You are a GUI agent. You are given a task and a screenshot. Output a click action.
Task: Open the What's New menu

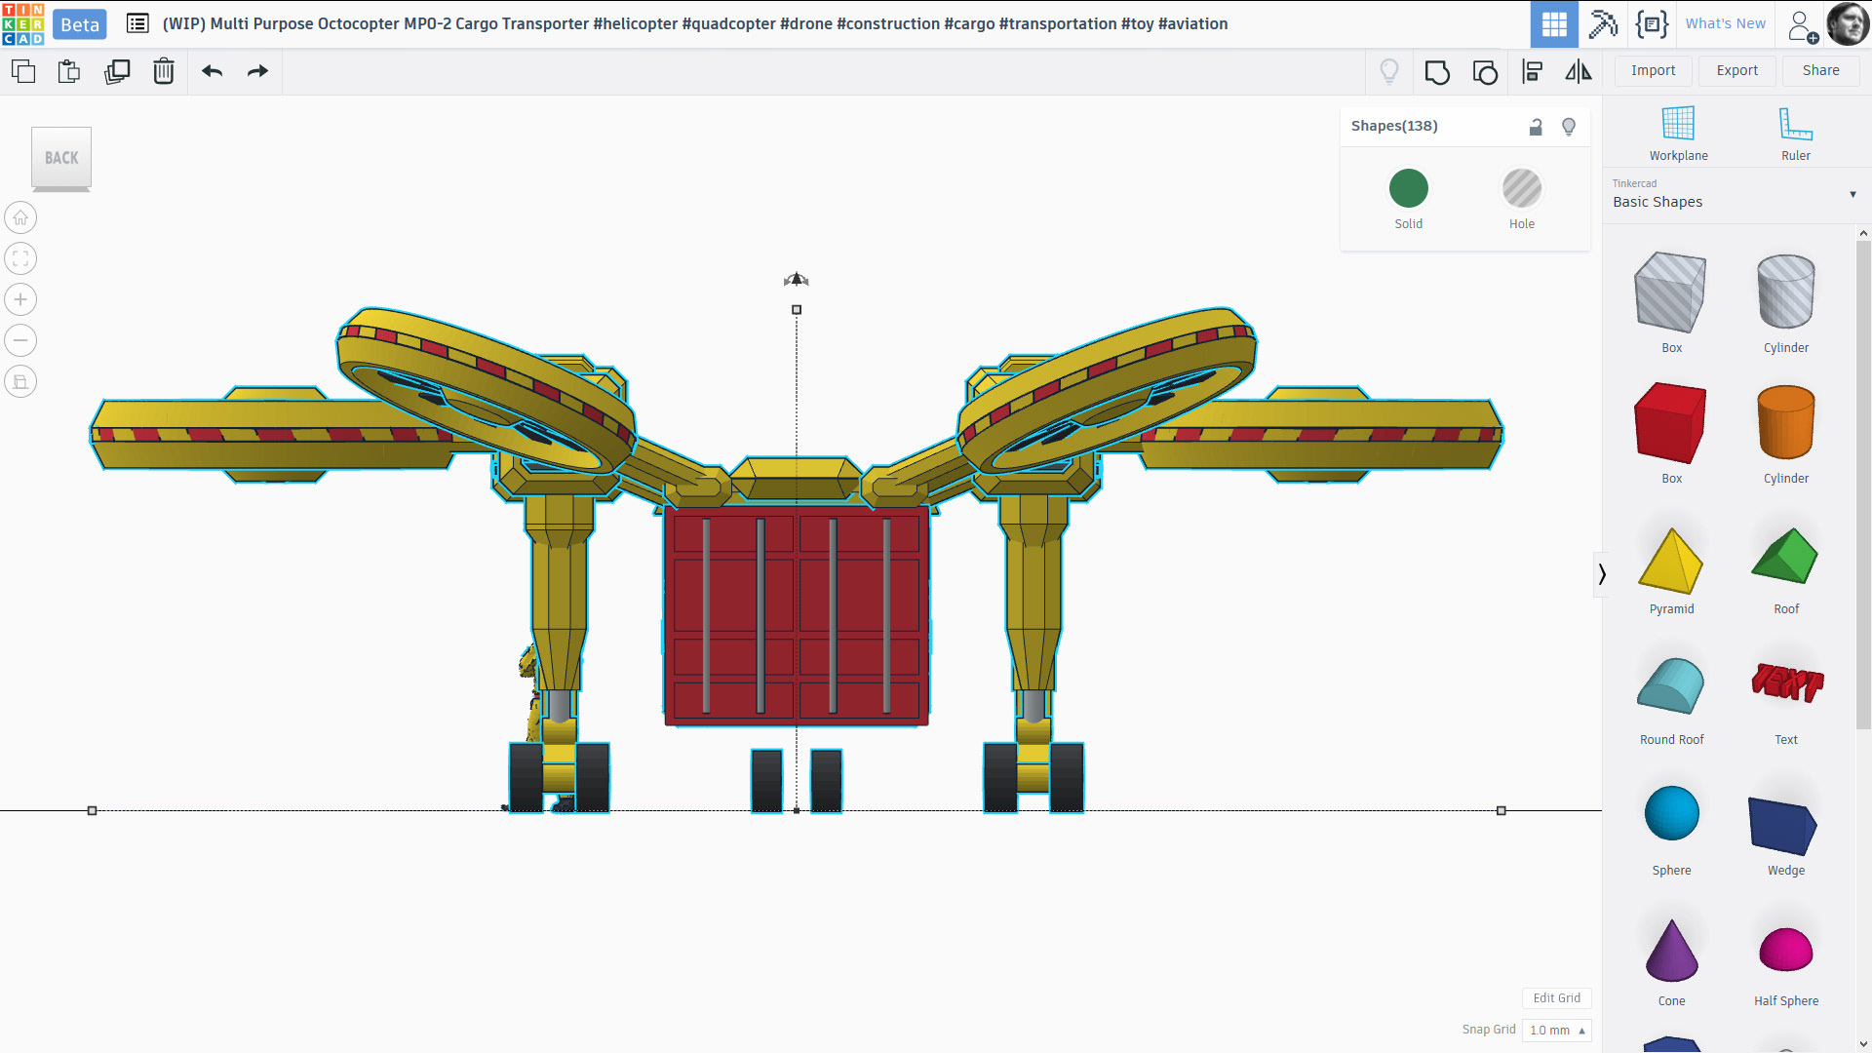click(x=1725, y=23)
